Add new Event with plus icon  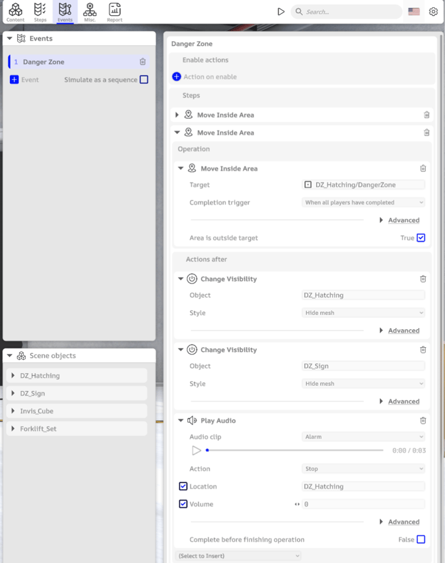tap(15, 80)
